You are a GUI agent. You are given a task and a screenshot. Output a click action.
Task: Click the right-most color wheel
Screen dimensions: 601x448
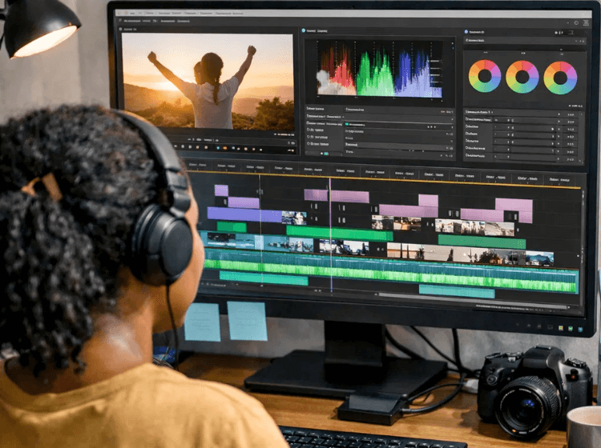point(560,78)
